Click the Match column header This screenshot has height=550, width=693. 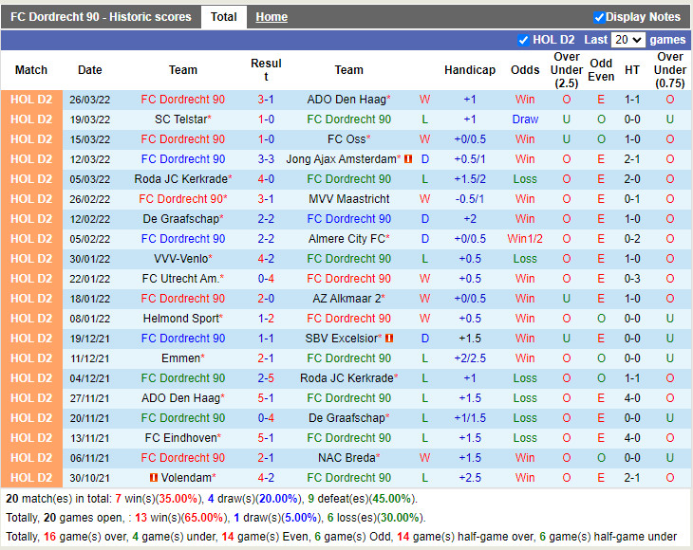pos(31,70)
